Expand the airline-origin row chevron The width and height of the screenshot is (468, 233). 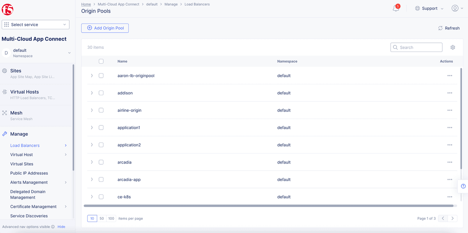point(92,110)
